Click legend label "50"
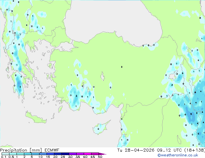Image resolution: width=205 pixels, height=158 pixels. pos(100,157)
